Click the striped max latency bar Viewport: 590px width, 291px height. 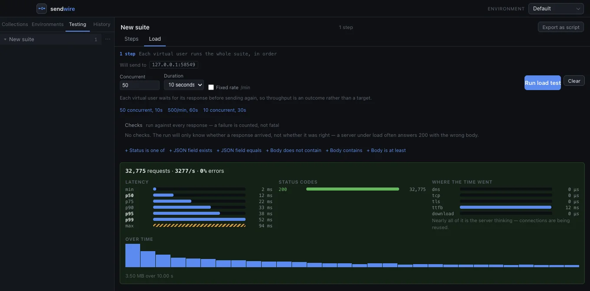point(199,226)
